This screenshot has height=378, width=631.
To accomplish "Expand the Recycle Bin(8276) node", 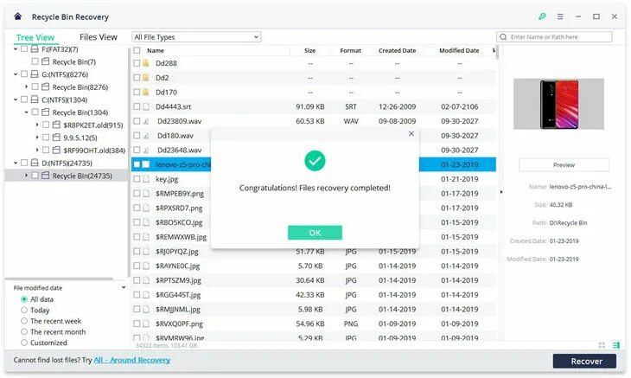I will click(27, 86).
